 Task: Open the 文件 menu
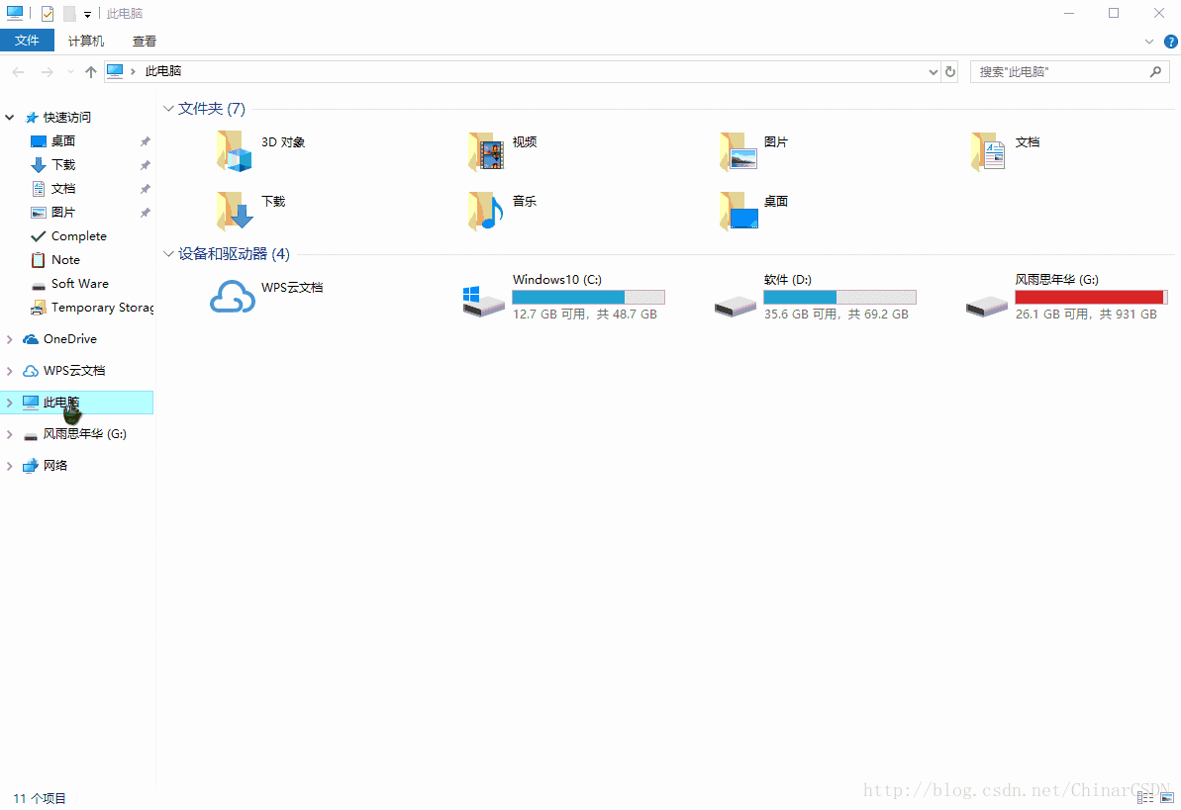tap(27, 41)
